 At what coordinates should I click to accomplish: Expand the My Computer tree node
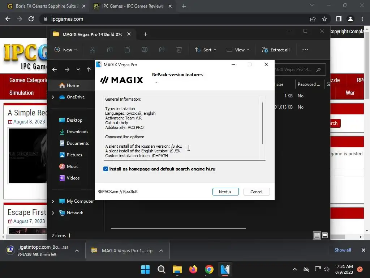click(53, 201)
